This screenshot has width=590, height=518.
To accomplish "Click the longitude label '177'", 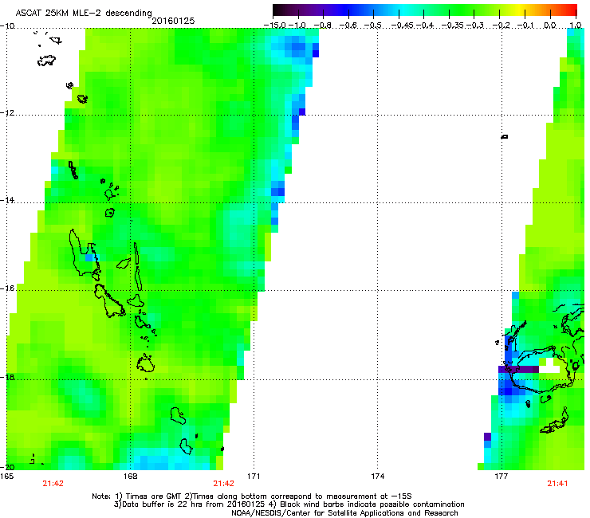I will pyautogui.click(x=501, y=477).
